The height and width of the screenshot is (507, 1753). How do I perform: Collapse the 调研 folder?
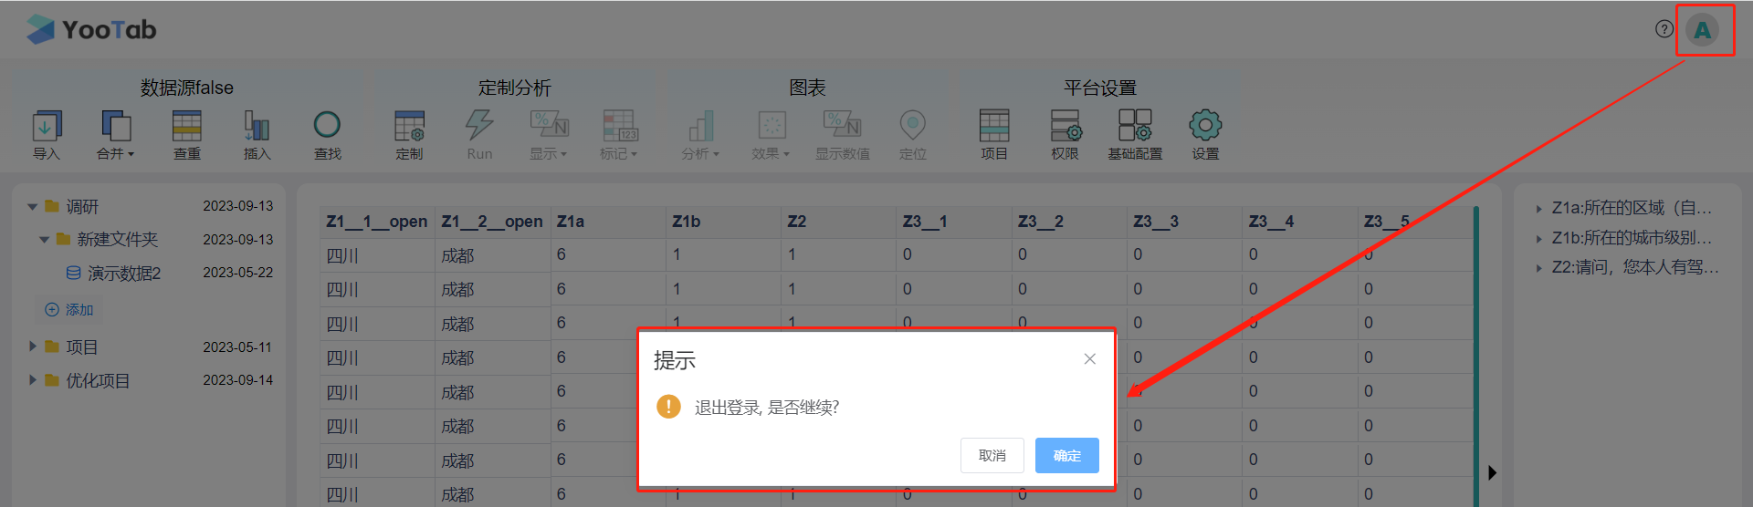(33, 207)
